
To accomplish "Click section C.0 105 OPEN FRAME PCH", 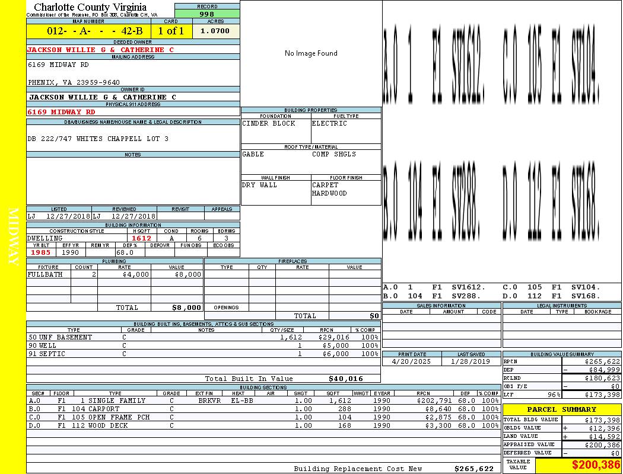I will point(111,417).
